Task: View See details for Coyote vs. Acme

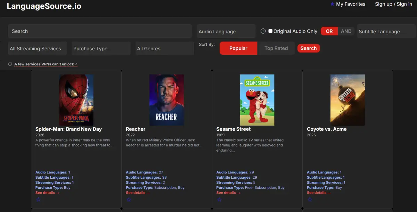Action: click(x=319, y=193)
